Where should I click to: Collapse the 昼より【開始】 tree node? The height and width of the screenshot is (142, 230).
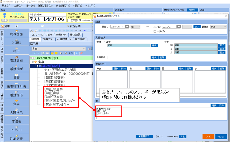37,66
